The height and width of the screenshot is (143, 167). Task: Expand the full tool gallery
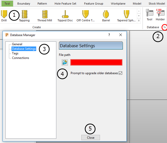[139, 21]
